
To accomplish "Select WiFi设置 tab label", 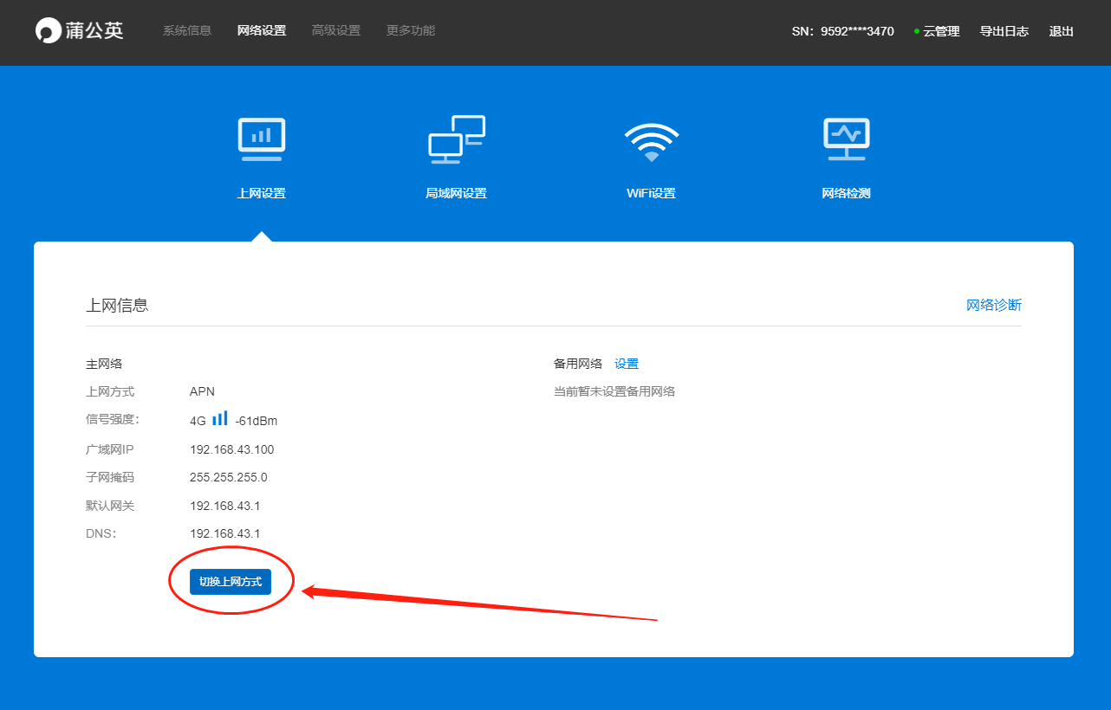I will click(651, 193).
